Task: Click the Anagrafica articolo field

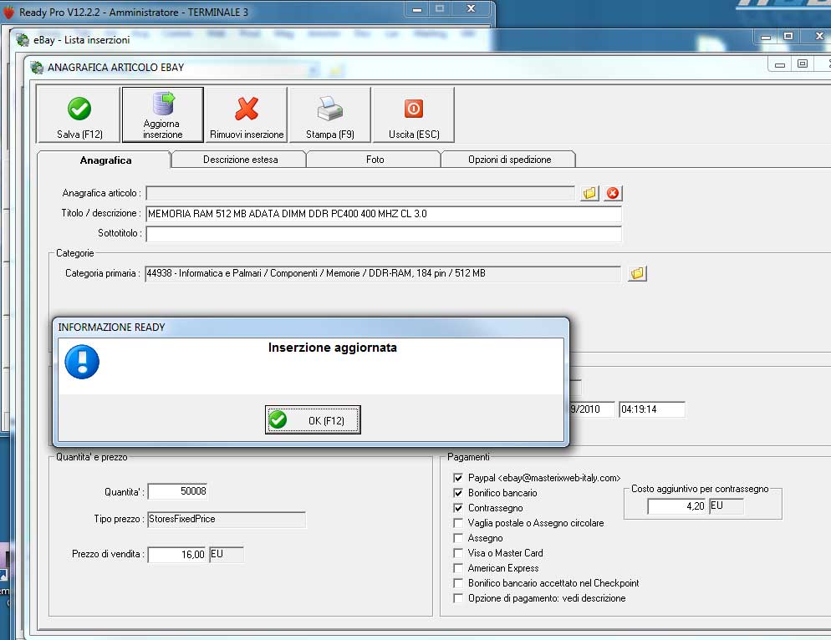Action: [x=359, y=193]
